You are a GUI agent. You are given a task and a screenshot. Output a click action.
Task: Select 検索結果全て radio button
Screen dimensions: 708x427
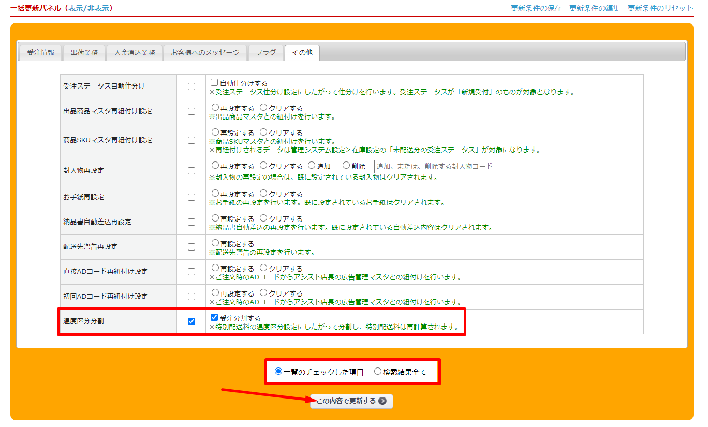coord(378,372)
